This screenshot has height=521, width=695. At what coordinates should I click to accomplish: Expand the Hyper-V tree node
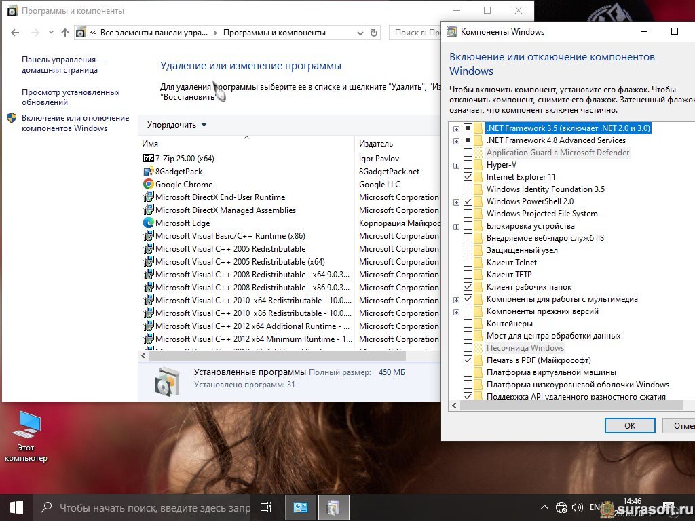pyautogui.click(x=456, y=165)
